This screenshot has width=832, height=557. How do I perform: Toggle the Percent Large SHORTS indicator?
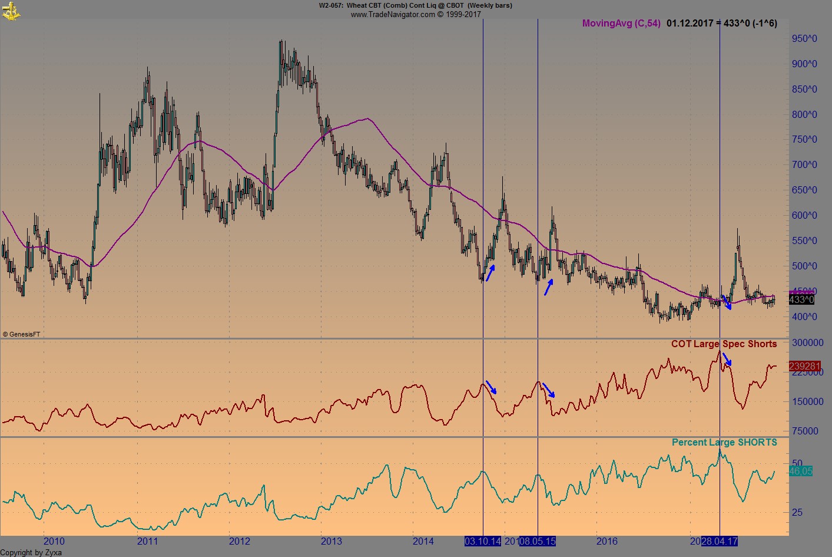coord(725,443)
